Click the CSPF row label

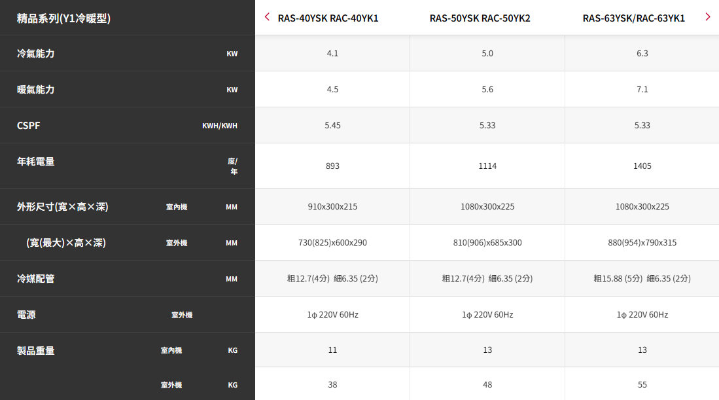pyautogui.click(x=28, y=126)
